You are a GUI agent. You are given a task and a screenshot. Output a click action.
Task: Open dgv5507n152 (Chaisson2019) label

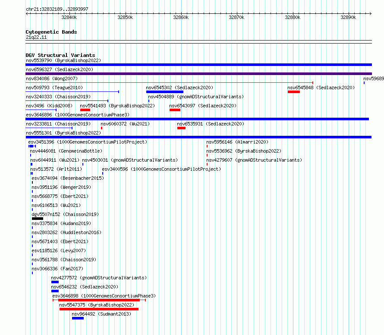[65, 214]
